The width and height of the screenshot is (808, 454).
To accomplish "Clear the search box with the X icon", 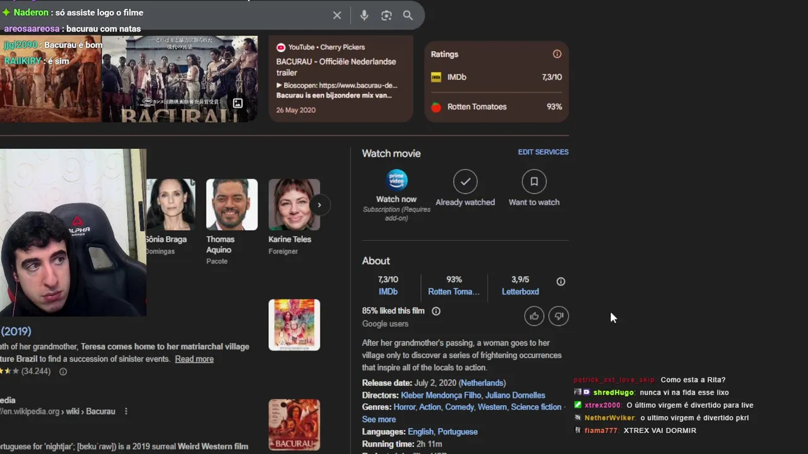I will tap(337, 15).
